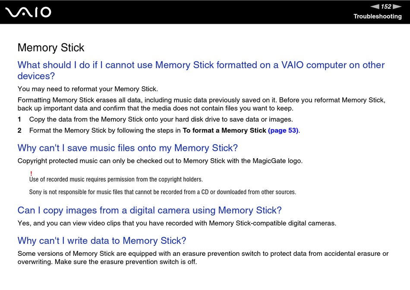Image resolution: width=410 pixels, height=290 pixels.
Task: Click the previous page left arrow
Action: (375, 6)
